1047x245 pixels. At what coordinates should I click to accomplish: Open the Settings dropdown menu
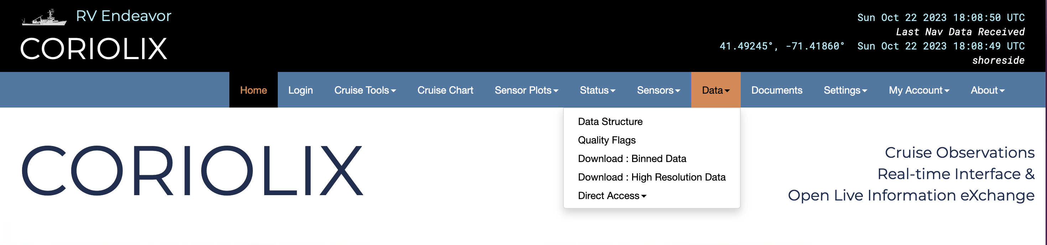click(x=845, y=90)
